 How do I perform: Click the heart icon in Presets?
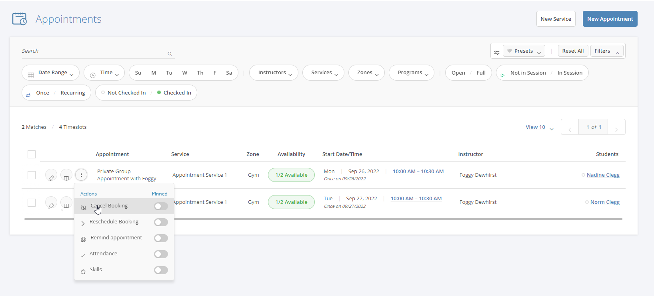pyautogui.click(x=510, y=51)
